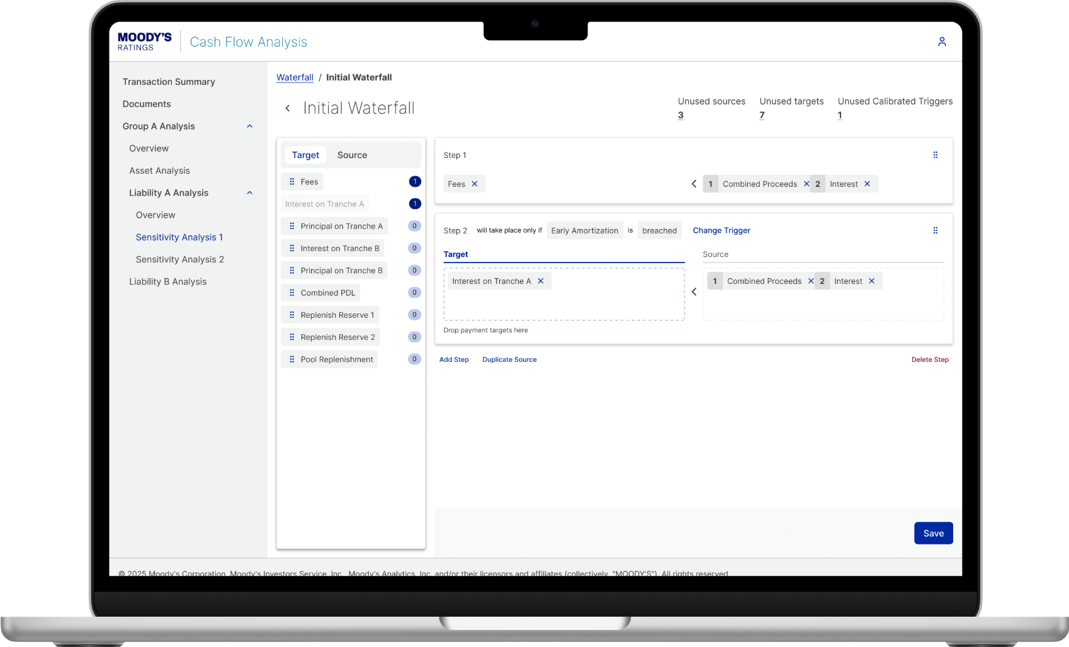The height and width of the screenshot is (647, 1069).
Task: Collapse the Liability A Analysis section
Action: (249, 193)
